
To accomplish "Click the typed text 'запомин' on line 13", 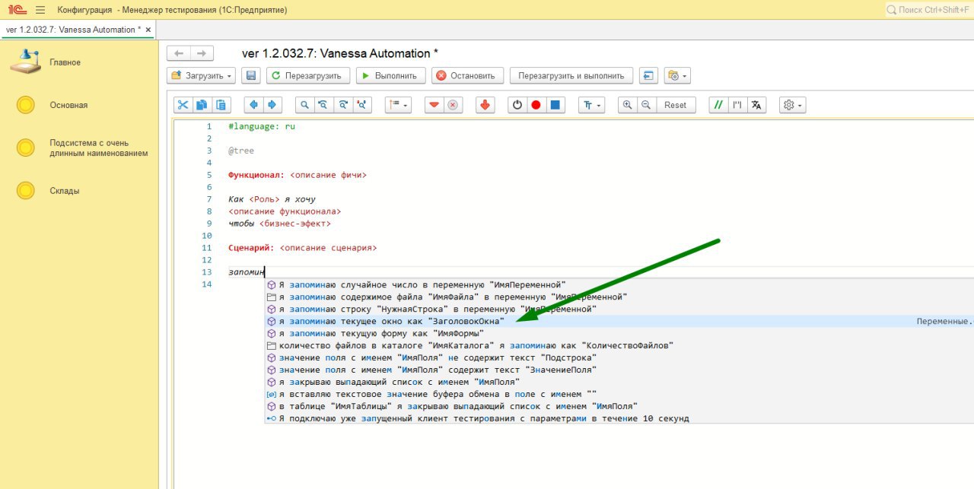I will click(247, 272).
